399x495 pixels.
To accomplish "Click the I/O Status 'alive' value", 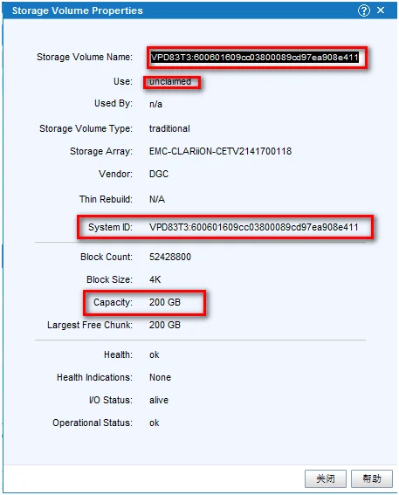I will tap(158, 400).
